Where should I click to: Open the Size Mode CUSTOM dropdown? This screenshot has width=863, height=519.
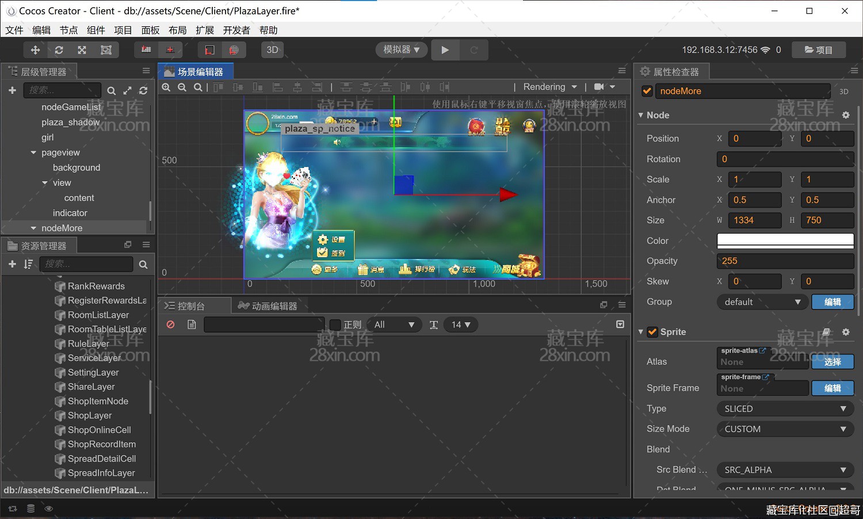785,429
